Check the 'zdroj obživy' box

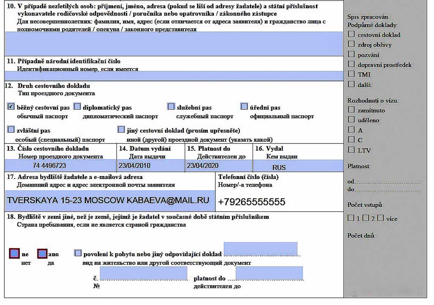(x=351, y=44)
